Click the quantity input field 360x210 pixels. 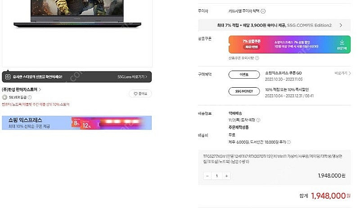pos(217,176)
